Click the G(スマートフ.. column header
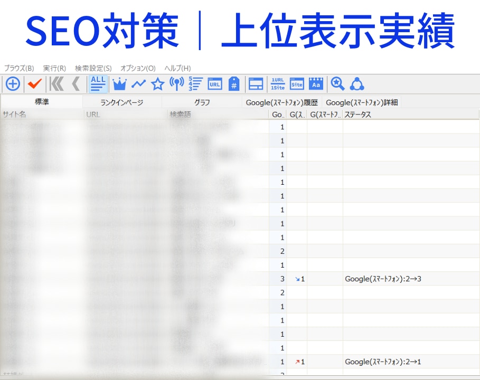The width and height of the screenshot is (480, 380). [x=325, y=115]
